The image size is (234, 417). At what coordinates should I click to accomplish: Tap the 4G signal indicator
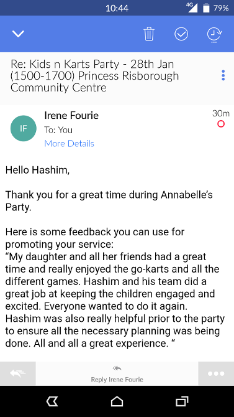192,7
